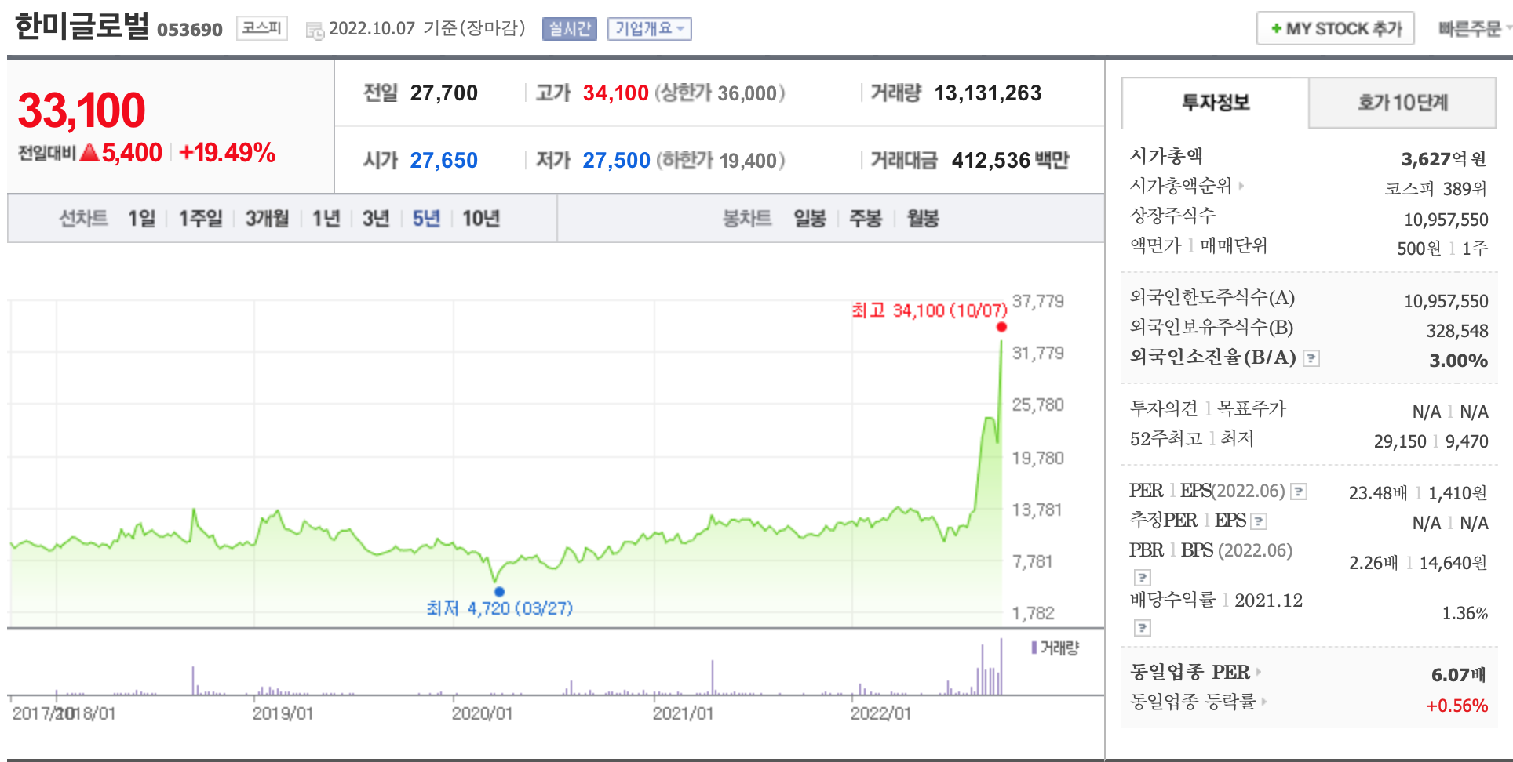The image size is (1513, 762).
Task: Select the 1일 line chart period
Action: [142, 218]
